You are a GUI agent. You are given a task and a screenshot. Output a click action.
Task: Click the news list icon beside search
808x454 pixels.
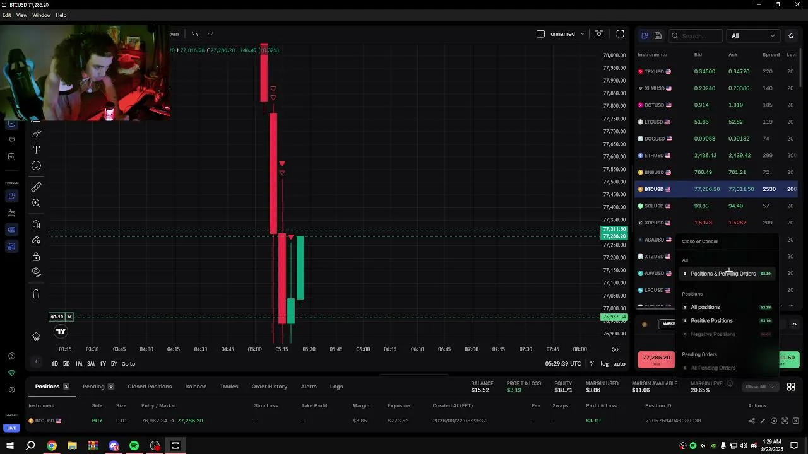(x=658, y=36)
